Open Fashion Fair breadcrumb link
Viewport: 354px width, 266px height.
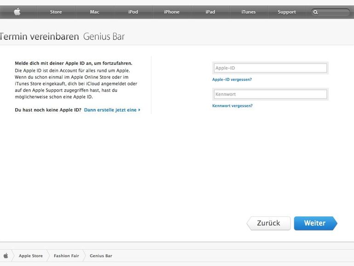(66, 256)
